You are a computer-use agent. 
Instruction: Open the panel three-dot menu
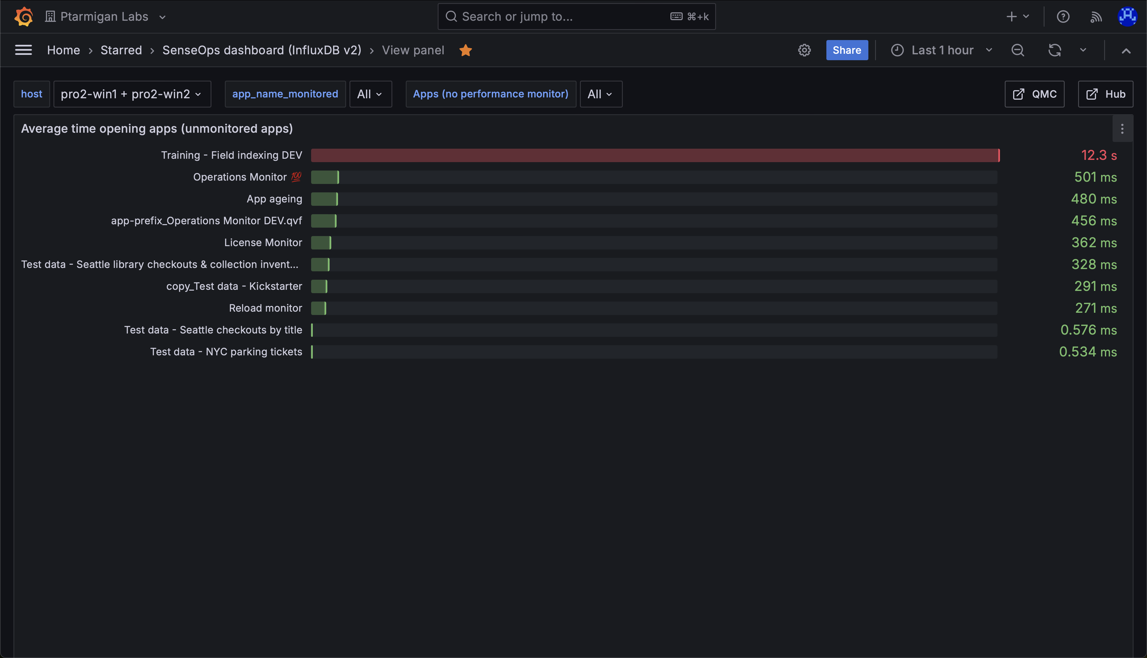pos(1122,129)
